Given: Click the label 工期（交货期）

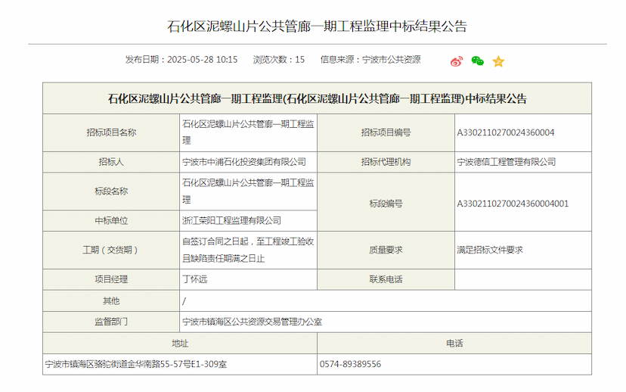Looking at the screenshot, I should 111,250.
